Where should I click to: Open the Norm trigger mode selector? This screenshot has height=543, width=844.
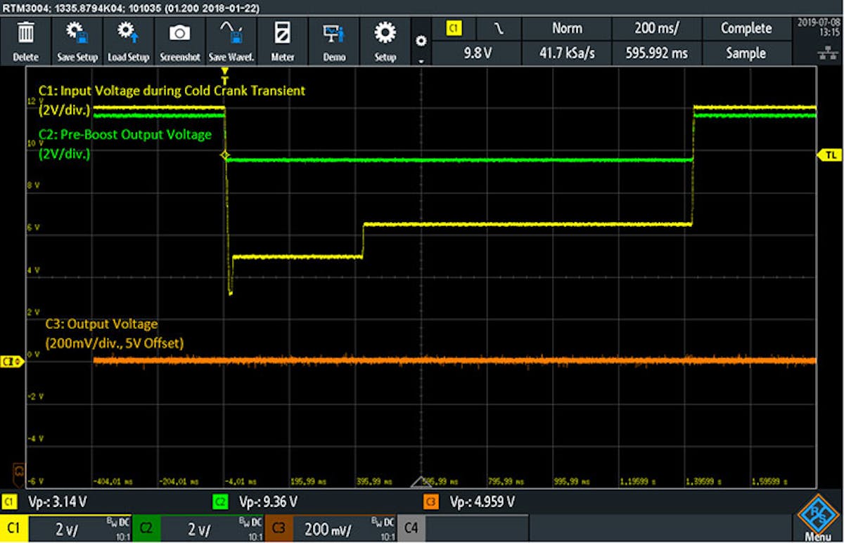click(567, 29)
